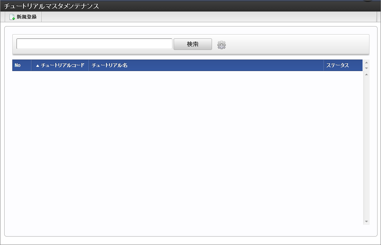Click the table header up arrow
This screenshot has height=245, width=381.
(366, 63)
